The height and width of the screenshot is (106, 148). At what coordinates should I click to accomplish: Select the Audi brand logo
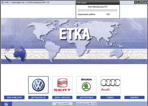[x=110, y=85]
